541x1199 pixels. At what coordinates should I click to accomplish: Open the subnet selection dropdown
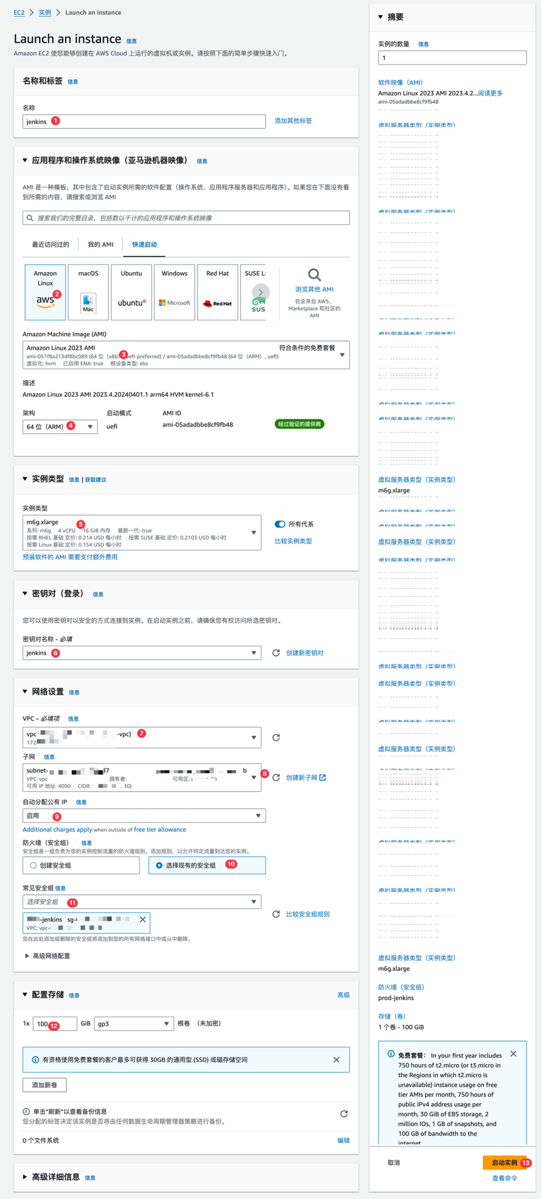[x=142, y=778]
